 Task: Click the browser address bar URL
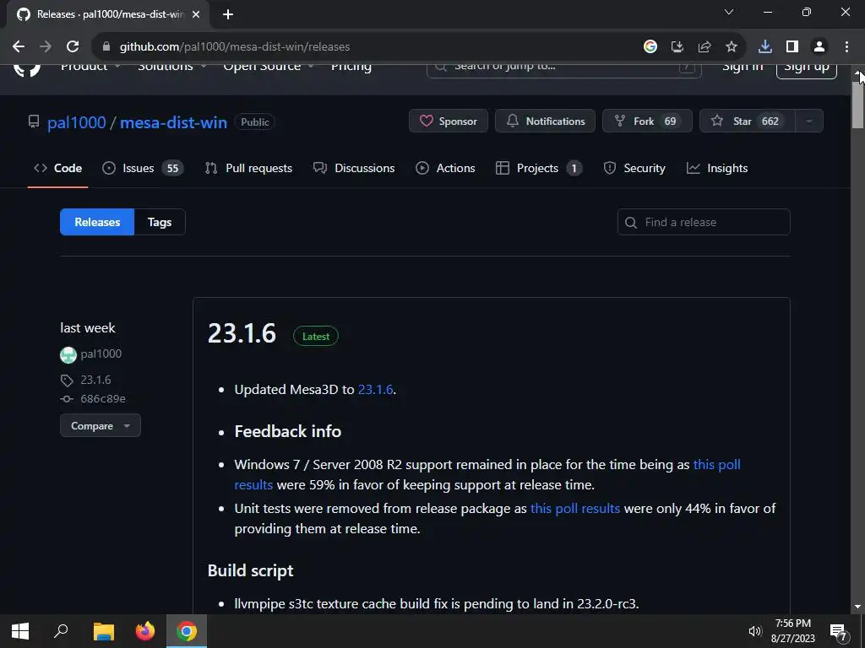pyautogui.click(x=235, y=47)
